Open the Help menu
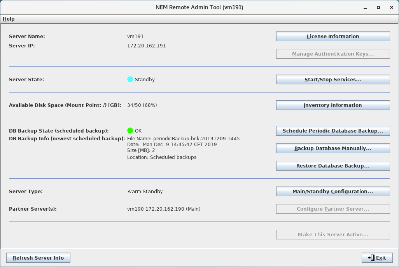The height and width of the screenshot is (267, 399). (x=9, y=19)
